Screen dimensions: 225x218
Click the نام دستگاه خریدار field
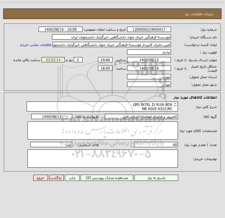pos(111,37)
